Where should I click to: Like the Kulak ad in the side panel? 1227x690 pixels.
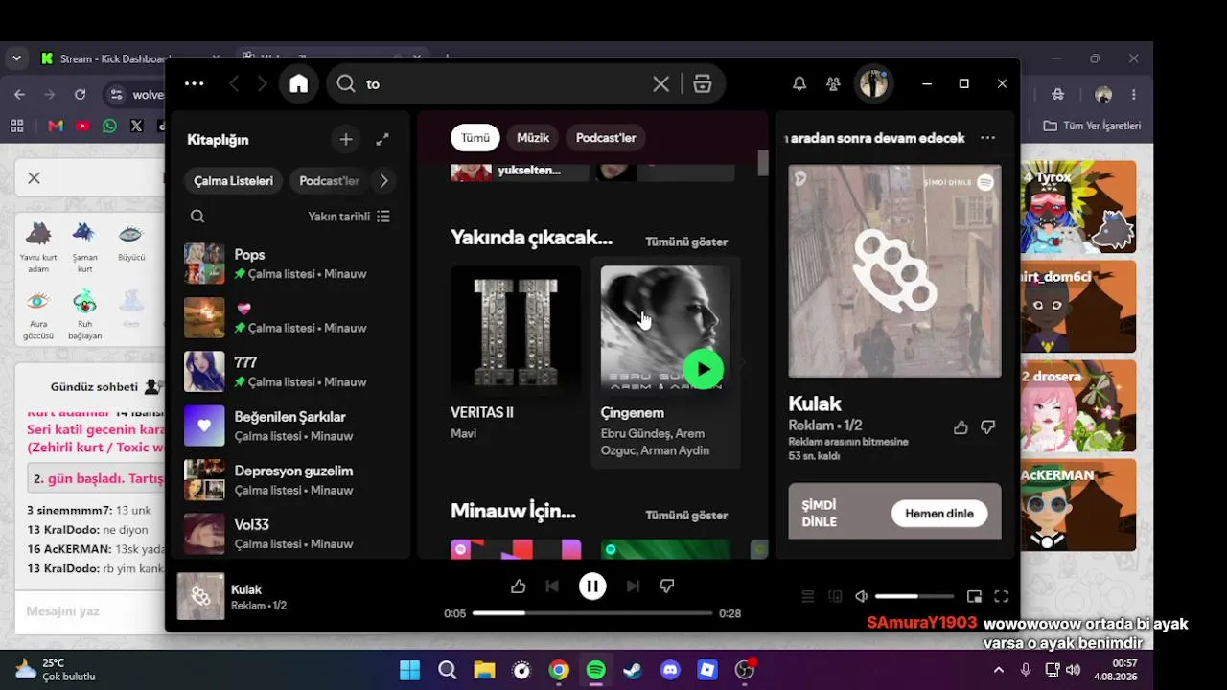point(961,427)
